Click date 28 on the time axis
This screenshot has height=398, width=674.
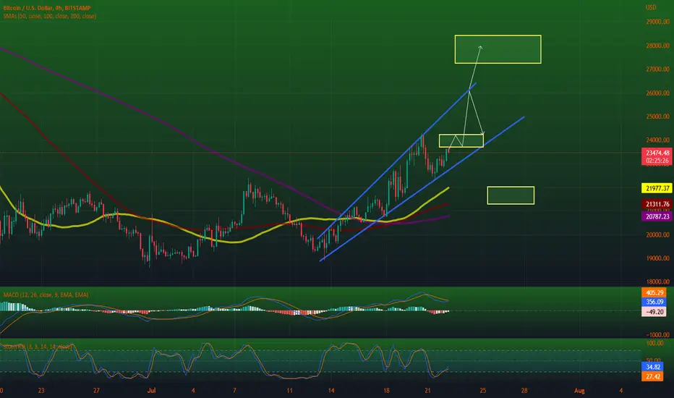[x=524, y=391]
